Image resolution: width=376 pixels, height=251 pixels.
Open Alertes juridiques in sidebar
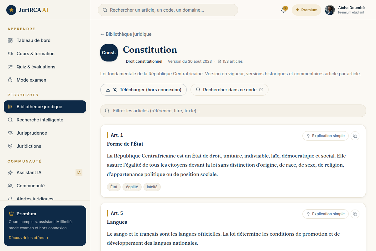pyautogui.click(x=45, y=197)
